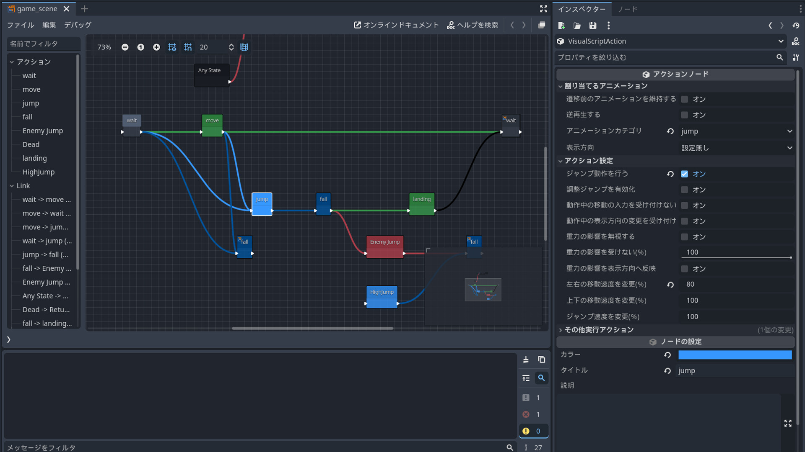Image resolution: width=805 pixels, height=452 pixels.
Task: Click the clear output broom icon
Action: pos(526,360)
